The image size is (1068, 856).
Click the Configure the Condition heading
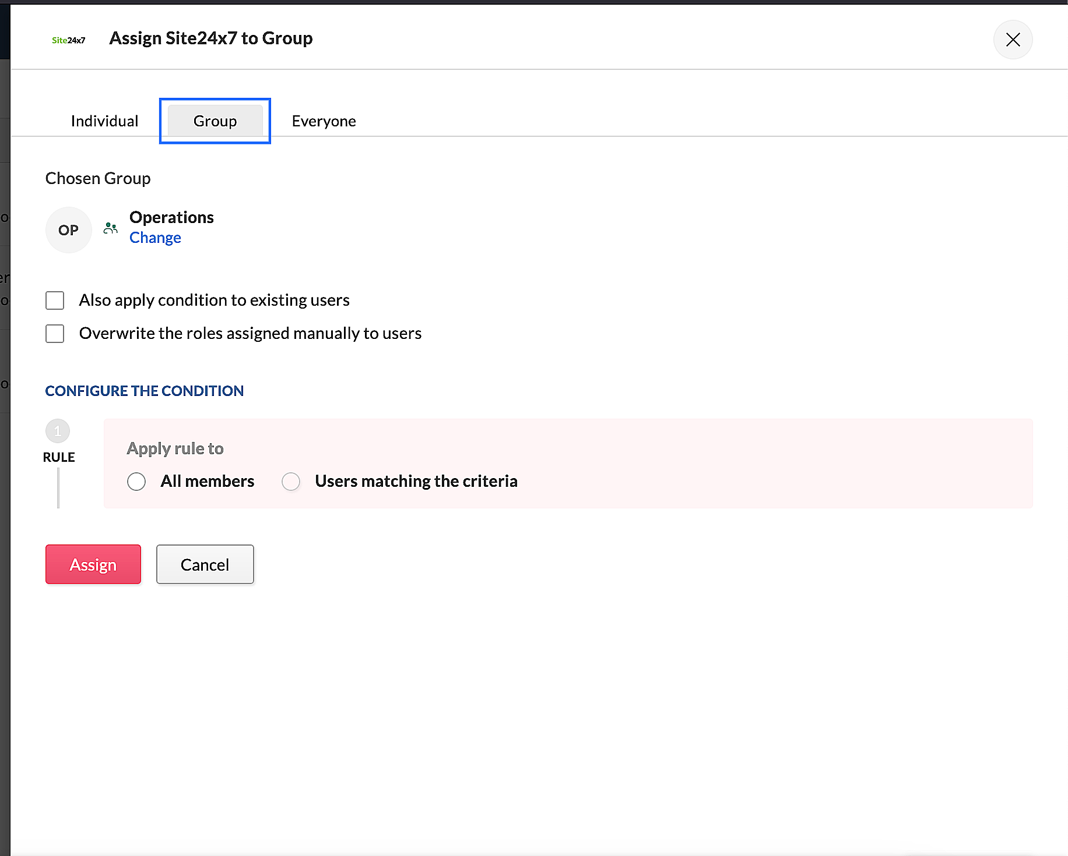coord(144,391)
